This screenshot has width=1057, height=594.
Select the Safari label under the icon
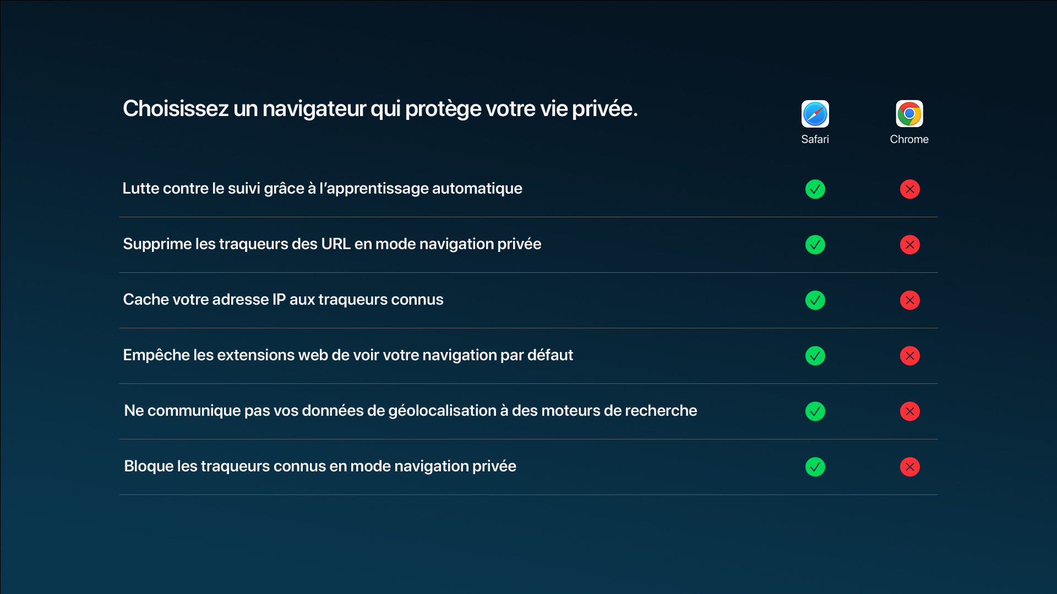point(815,139)
